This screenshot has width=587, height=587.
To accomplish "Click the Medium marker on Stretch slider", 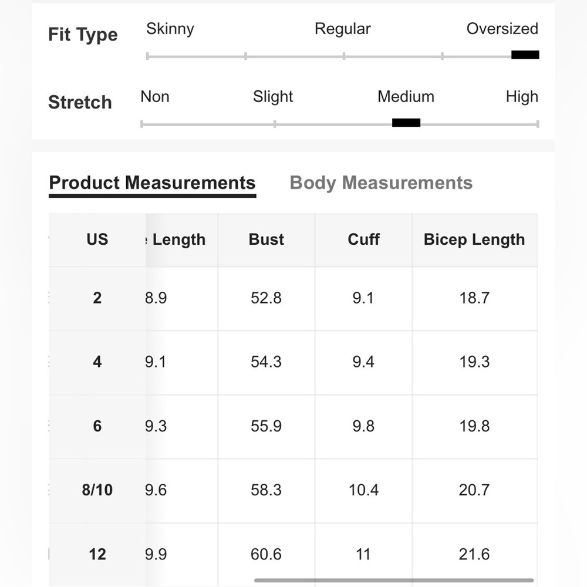I will click(x=406, y=123).
